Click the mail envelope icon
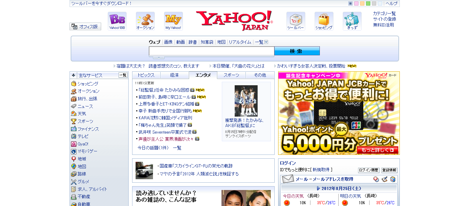This screenshot has height=206, width=469. point(288,179)
